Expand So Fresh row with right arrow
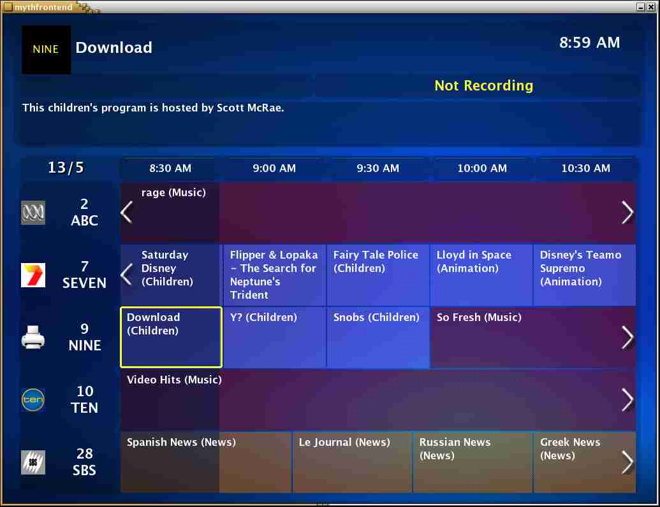 [627, 338]
